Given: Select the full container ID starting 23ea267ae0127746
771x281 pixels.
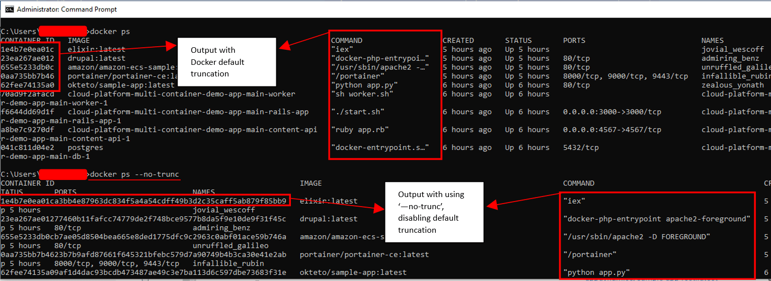Looking at the screenshot, I should point(144,219).
